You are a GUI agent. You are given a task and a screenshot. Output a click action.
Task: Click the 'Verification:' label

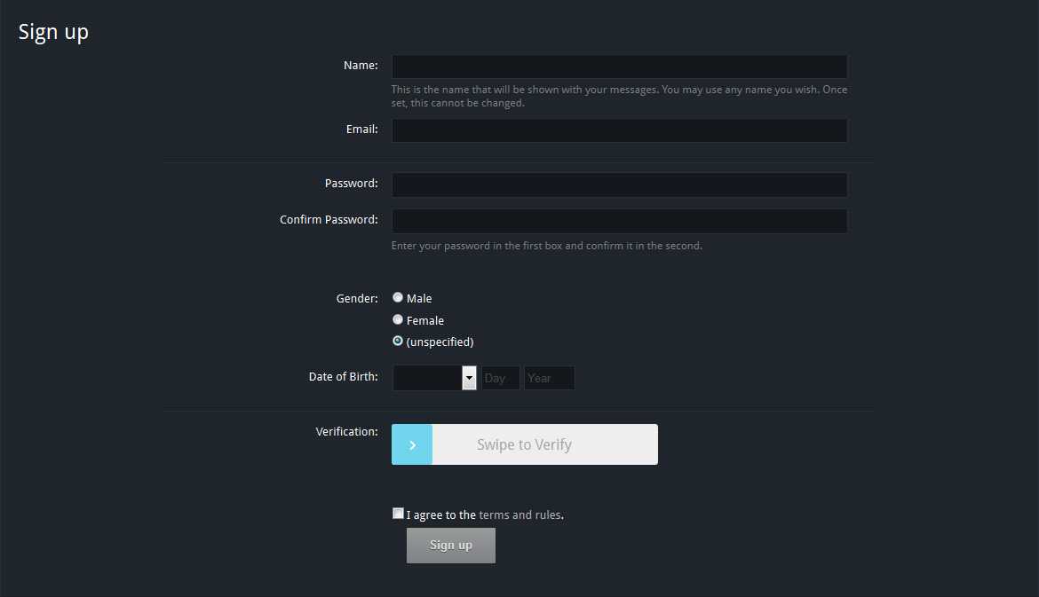coord(346,431)
